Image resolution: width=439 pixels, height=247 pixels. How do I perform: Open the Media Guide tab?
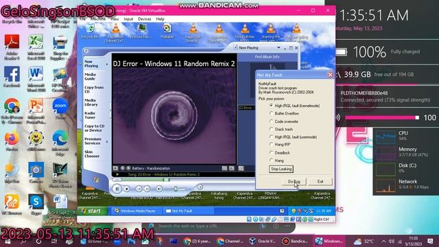90,76
